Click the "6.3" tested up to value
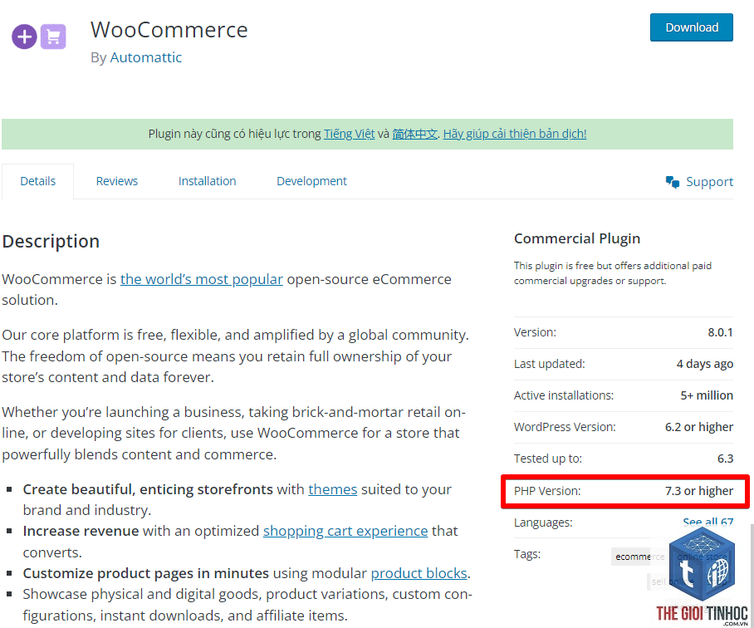The width and height of the screenshot is (754, 628). point(725,459)
